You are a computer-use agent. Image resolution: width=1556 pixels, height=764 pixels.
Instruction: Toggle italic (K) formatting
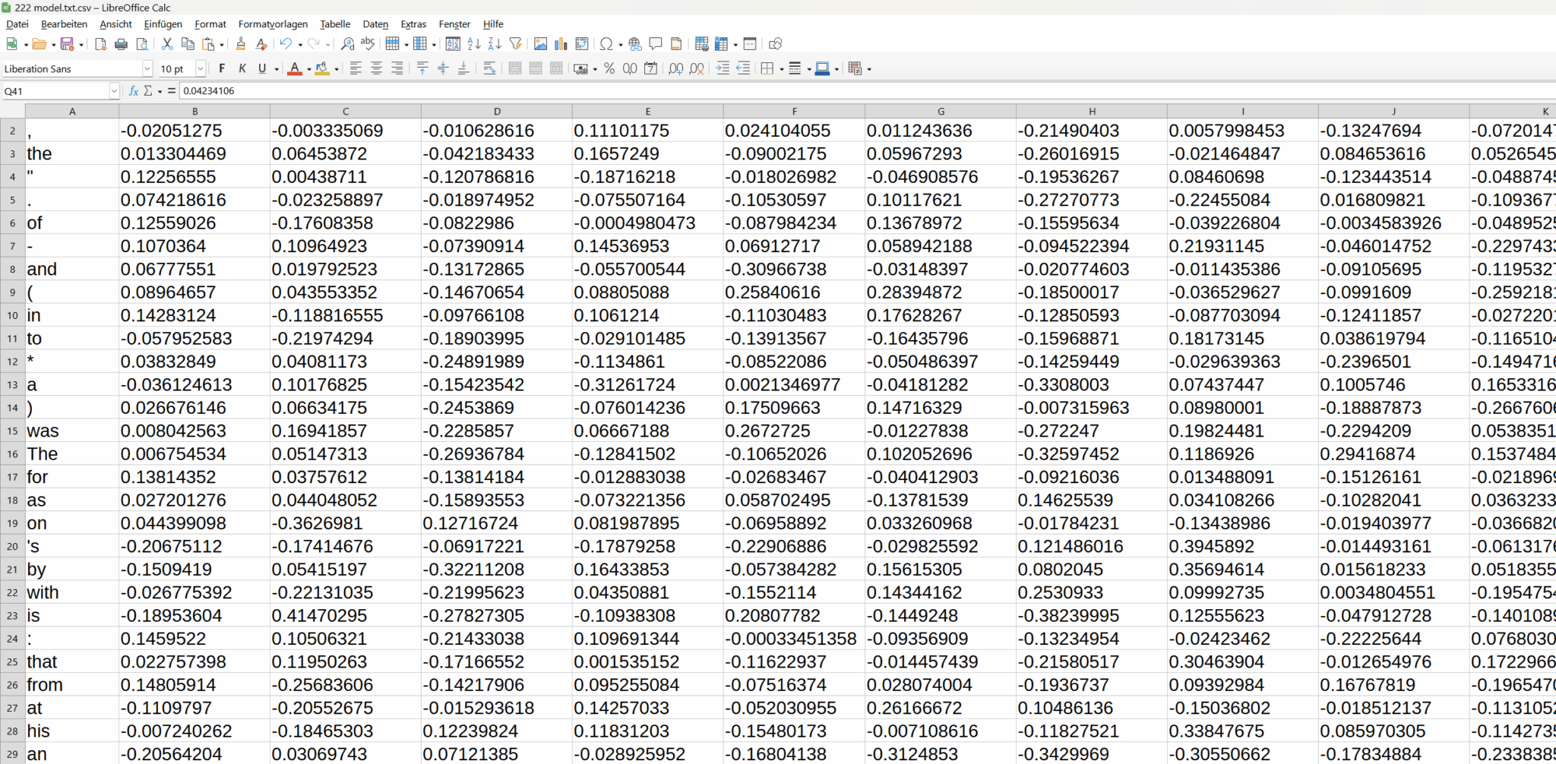[x=242, y=68]
